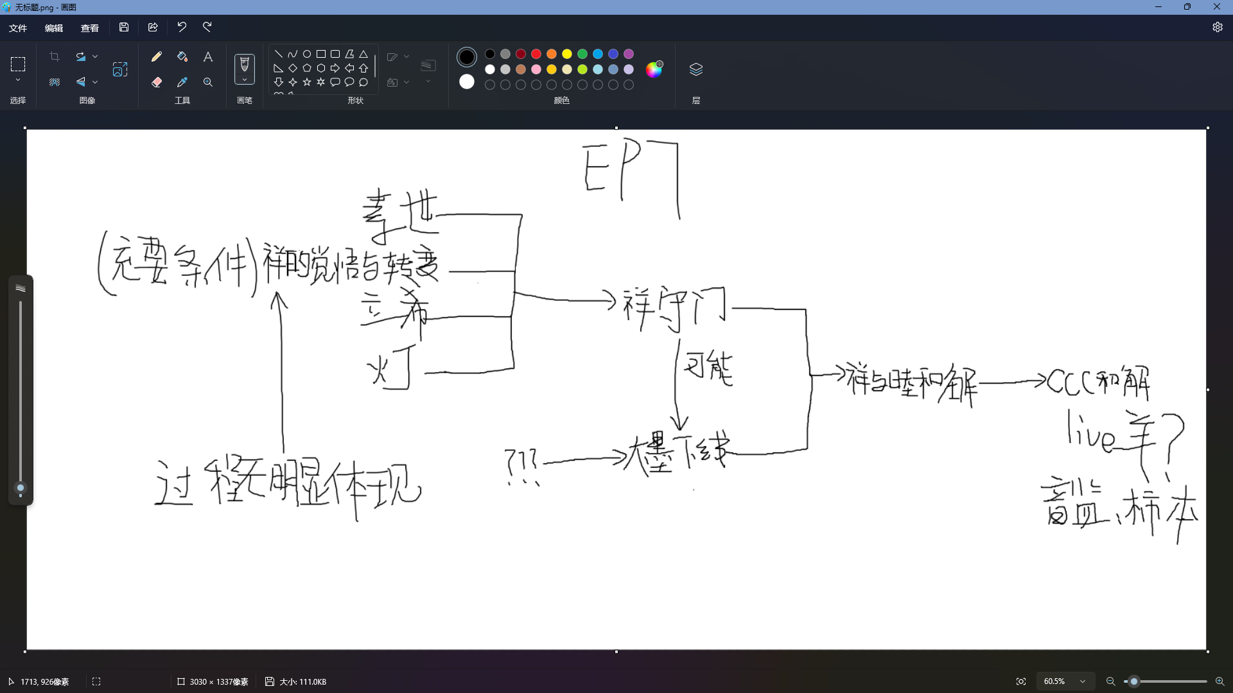Click the zoom slider handle

pos(1134,681)
